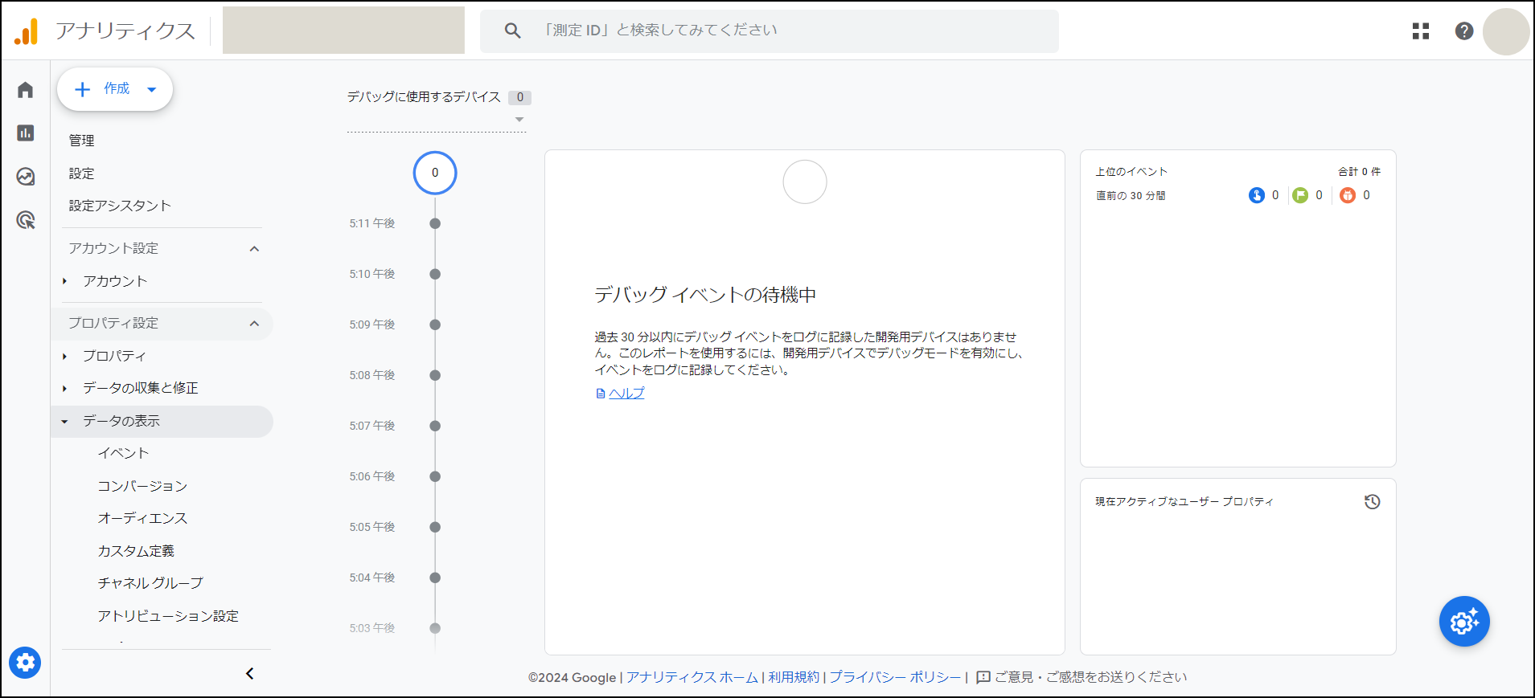
Task: Open イベント under データの表示
Action: [123, 453]
